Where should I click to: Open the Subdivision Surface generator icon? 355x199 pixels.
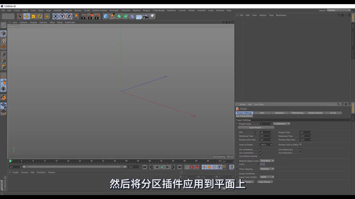[x=119, y=16]
